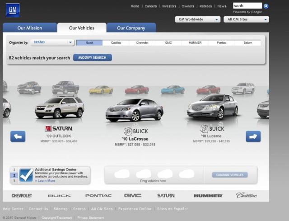
Task: Select the blue sports car thumbnail
Action: (x=172, y=90)
